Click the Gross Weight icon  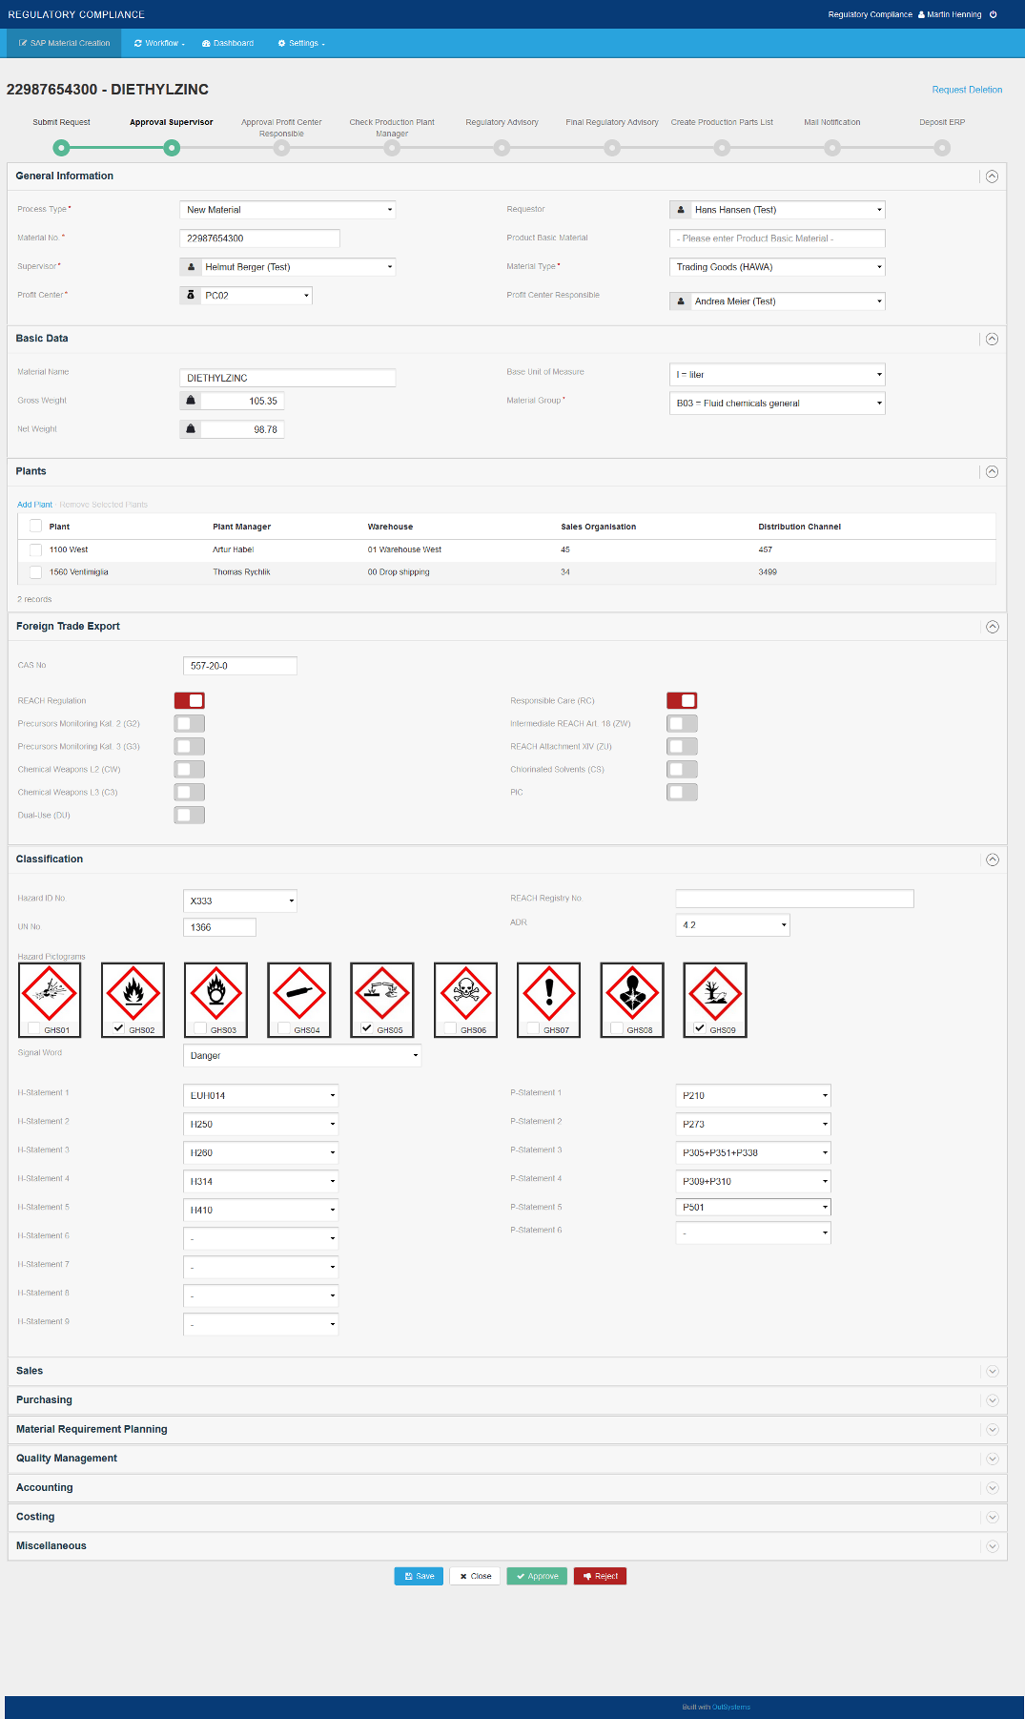(x=191, y=401)
